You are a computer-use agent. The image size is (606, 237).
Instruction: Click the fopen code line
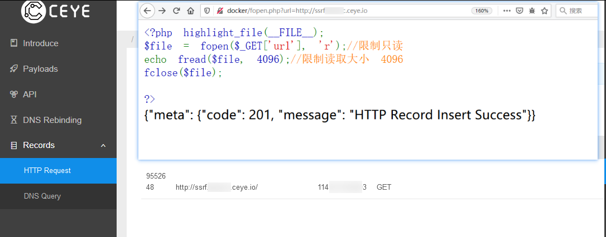(273, 46)
